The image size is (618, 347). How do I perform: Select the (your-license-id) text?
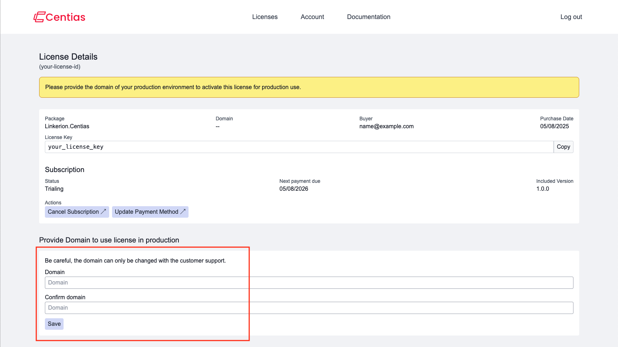click(60, 67)
